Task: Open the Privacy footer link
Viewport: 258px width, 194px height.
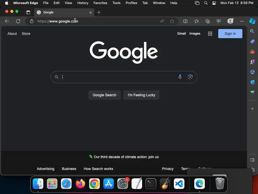Action: click(x=168, y=169)
